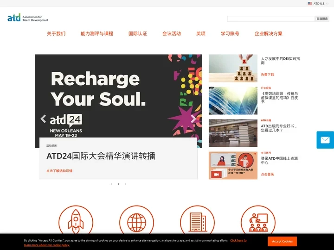Open the DEI wooden blocks pyramid thumbnail
Image resolution: width=334 pixels, height=250 pixels.
[233, 68]
